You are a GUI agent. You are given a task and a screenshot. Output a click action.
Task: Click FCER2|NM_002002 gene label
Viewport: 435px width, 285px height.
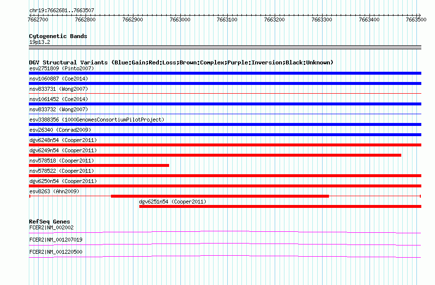click(x=51, y=228)
